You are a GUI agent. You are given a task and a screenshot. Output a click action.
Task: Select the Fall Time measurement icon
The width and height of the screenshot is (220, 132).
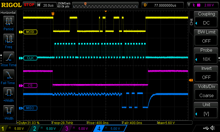coord(9,75)
